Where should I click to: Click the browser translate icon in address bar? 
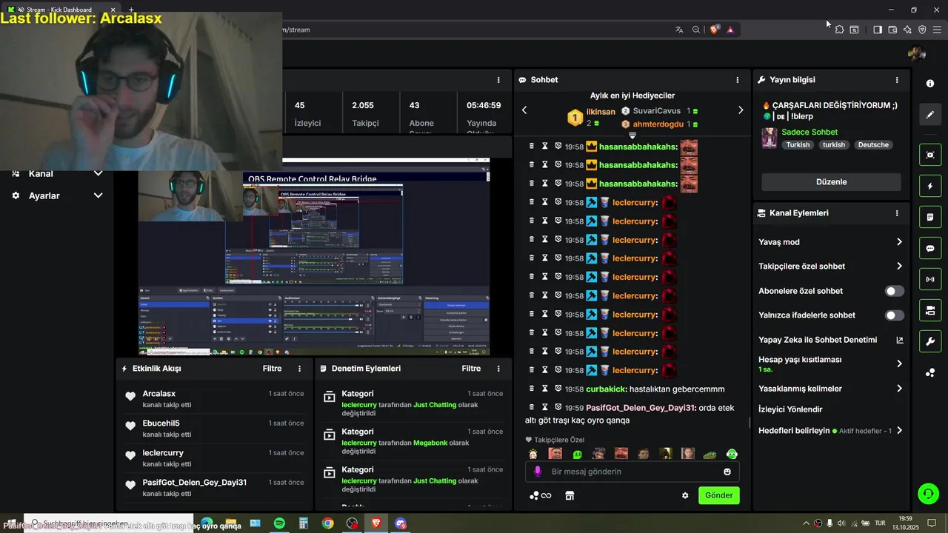click(679, 30)
